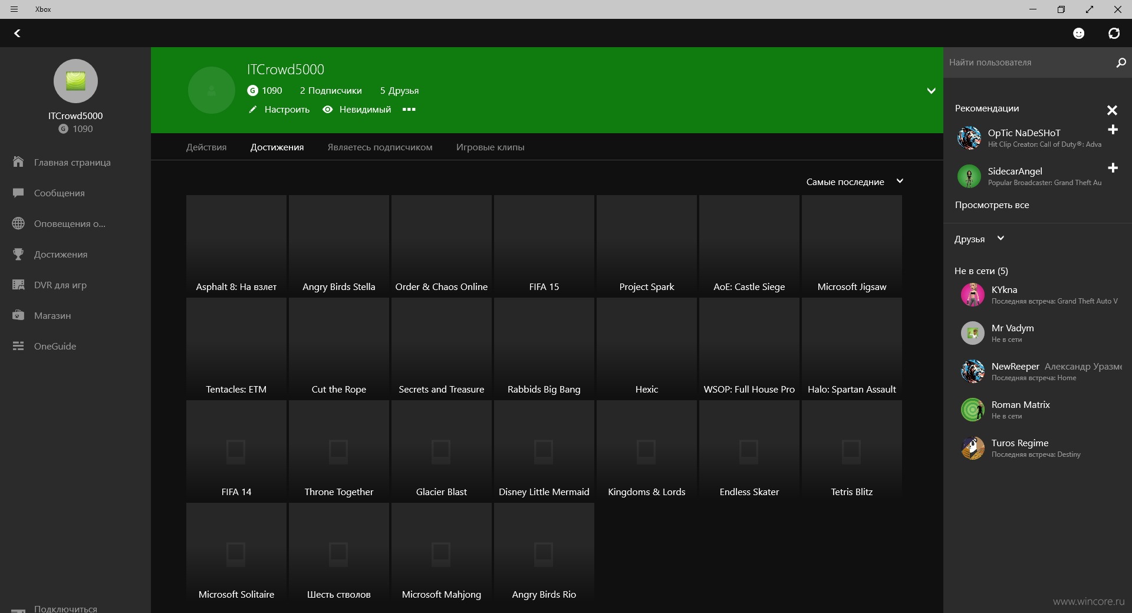Screen dimensions: 1132x613
Task: Open Cut the Rope tile
Action: [339, 348]
